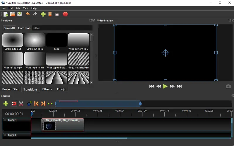
Task: Choose the 4 squares leftt barr transition
Action: 78,61
